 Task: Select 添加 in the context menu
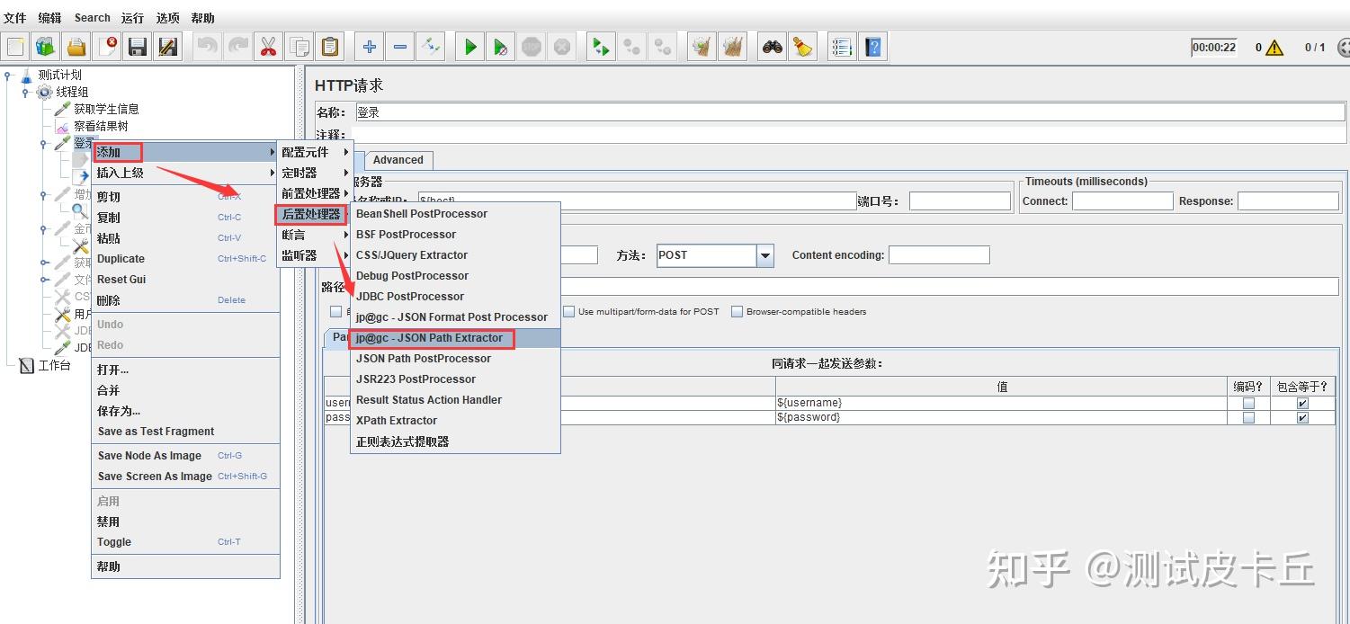[x=185, y=152]
